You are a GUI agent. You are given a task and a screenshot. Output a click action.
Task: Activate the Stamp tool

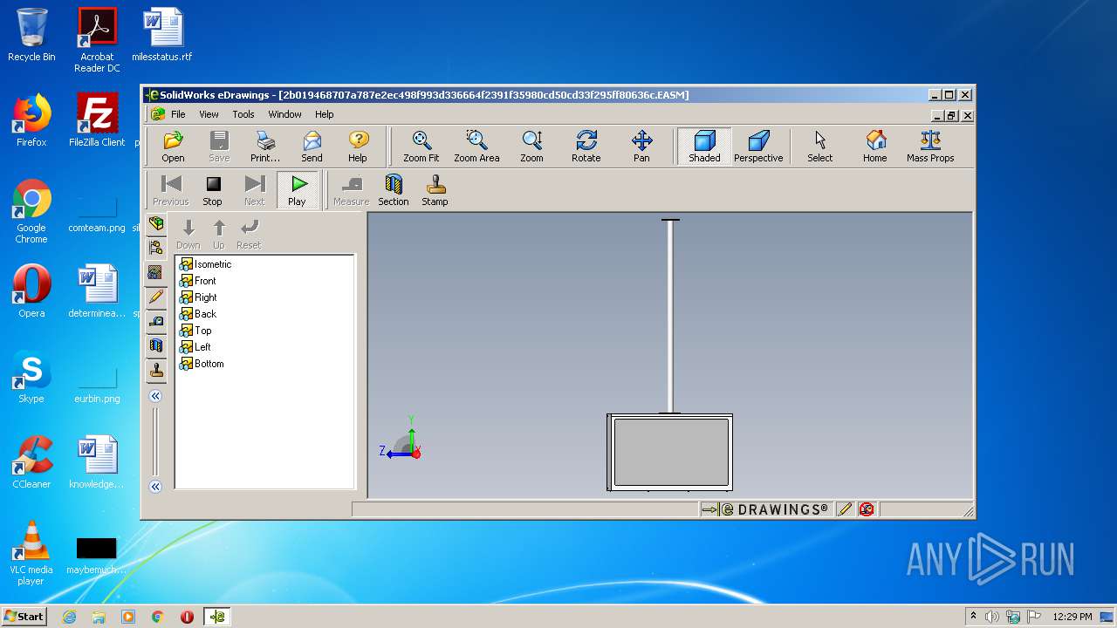pyautogui.click(x=435, y=190)
